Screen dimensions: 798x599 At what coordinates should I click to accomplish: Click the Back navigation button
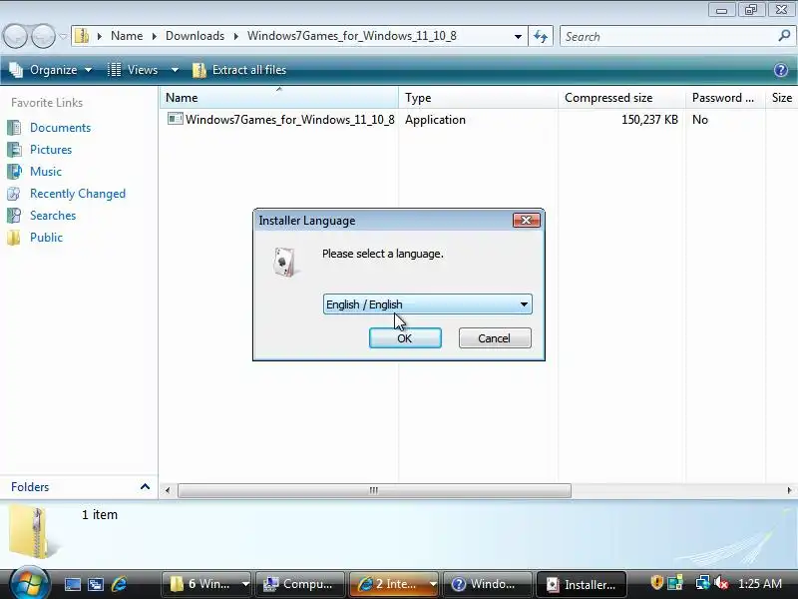15,36
